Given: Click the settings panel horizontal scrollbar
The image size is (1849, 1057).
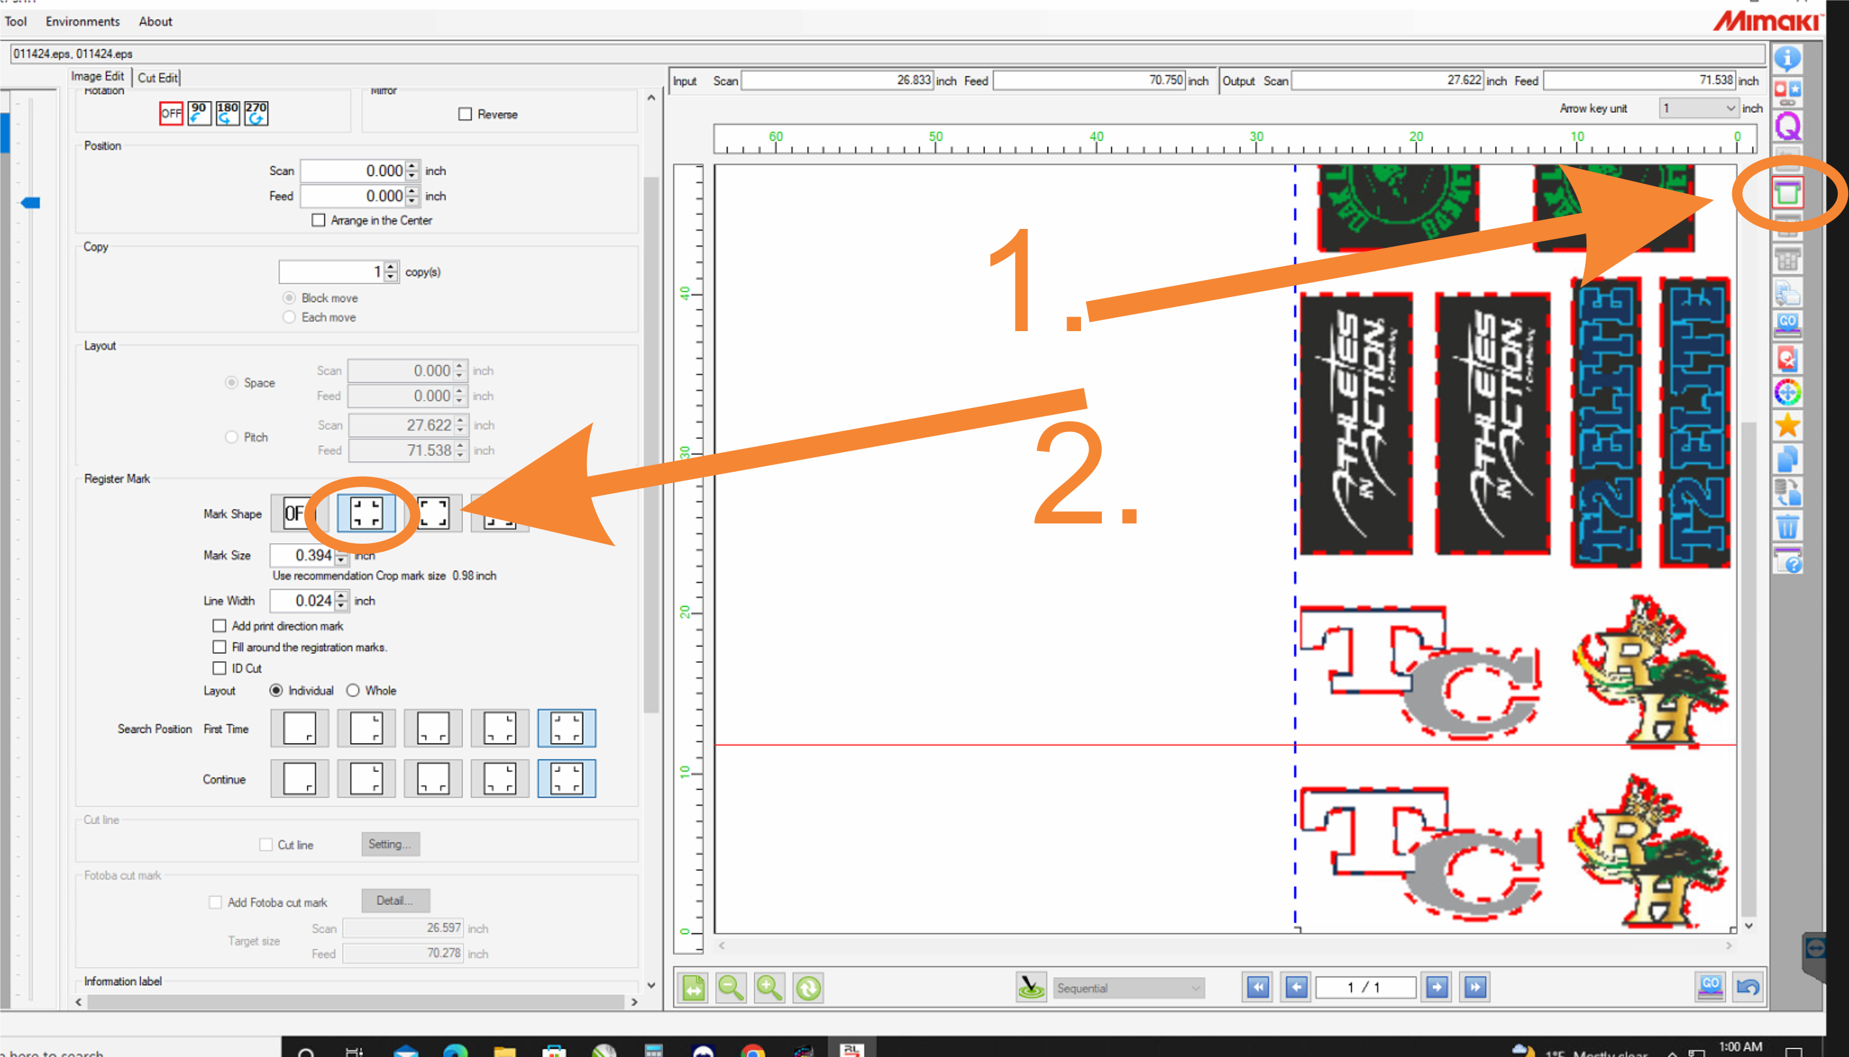Looking at the screenshot, I should pyautogui.click(x=356, y=1002).
